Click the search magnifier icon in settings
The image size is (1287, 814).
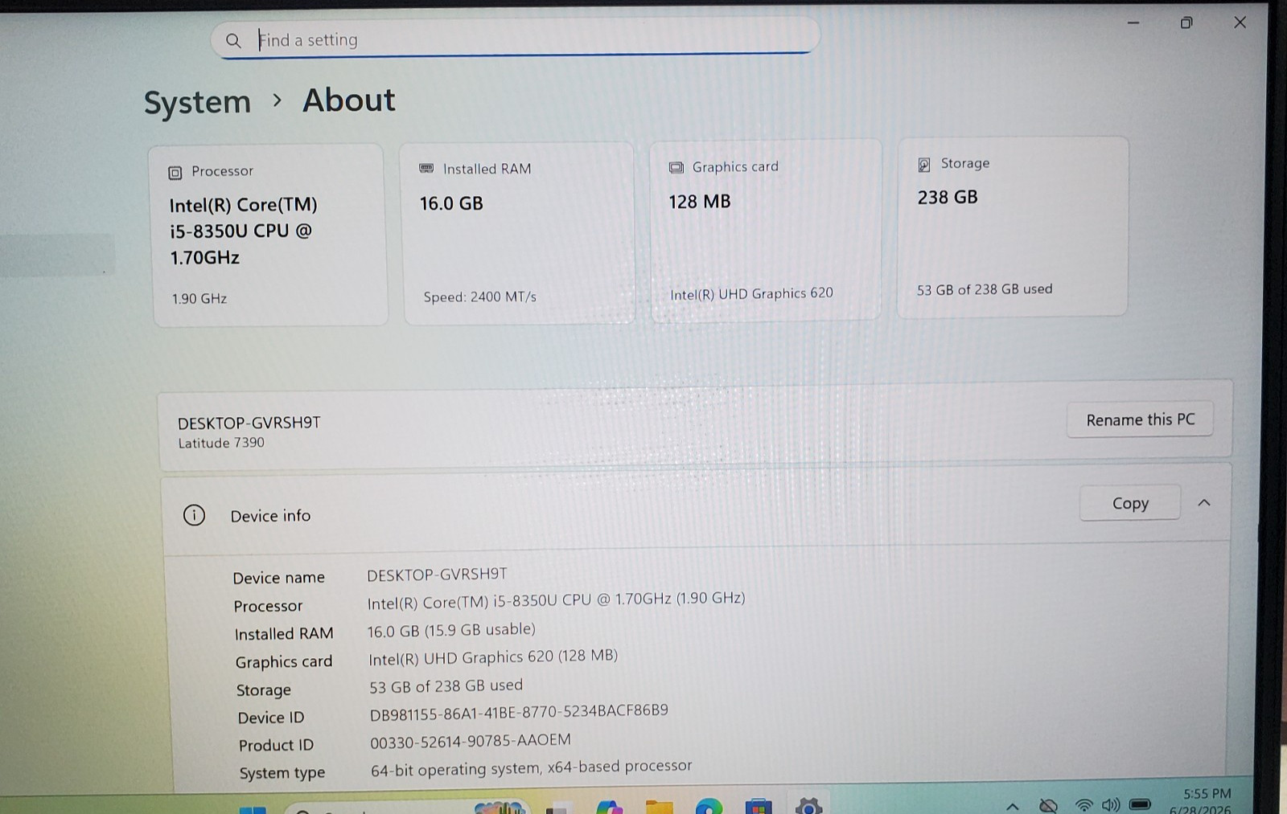click(233, 40)
